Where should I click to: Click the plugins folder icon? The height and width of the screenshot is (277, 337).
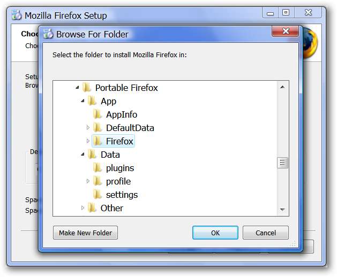pyautogui.click(x=98, y=168)
